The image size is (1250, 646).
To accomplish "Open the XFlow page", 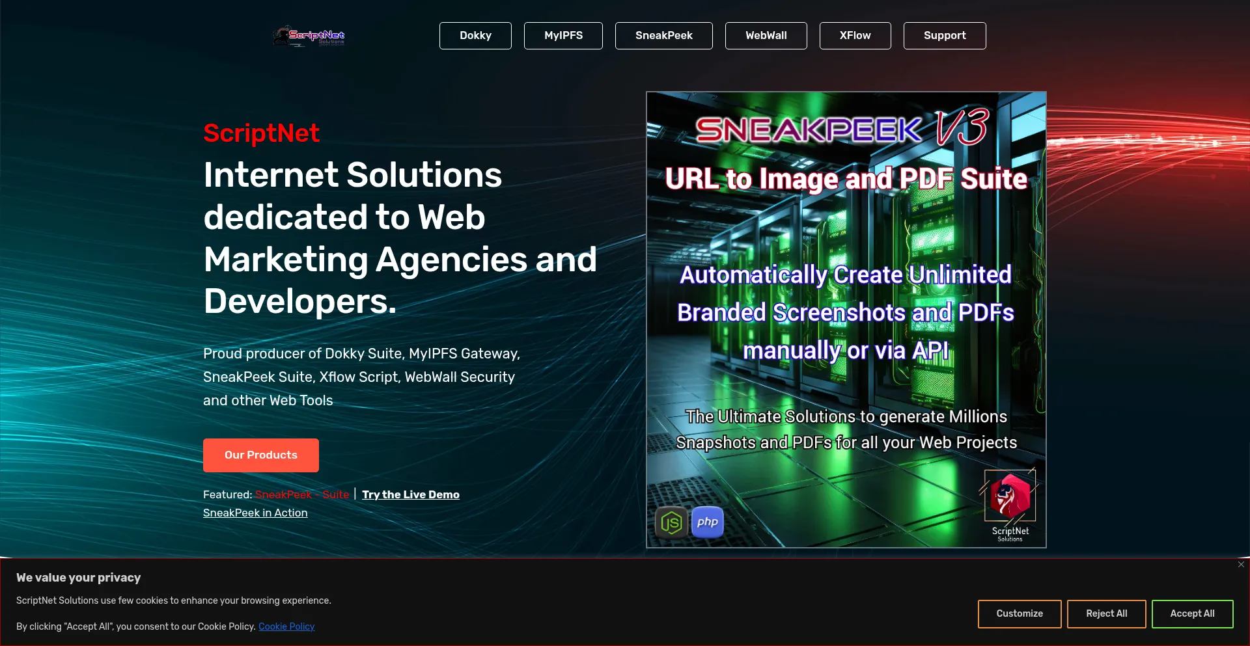I will 855,36.
